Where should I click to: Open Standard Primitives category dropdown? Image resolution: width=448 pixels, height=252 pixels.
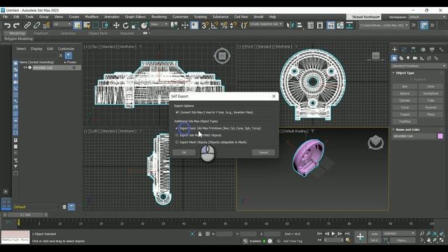tap(419, 66)
